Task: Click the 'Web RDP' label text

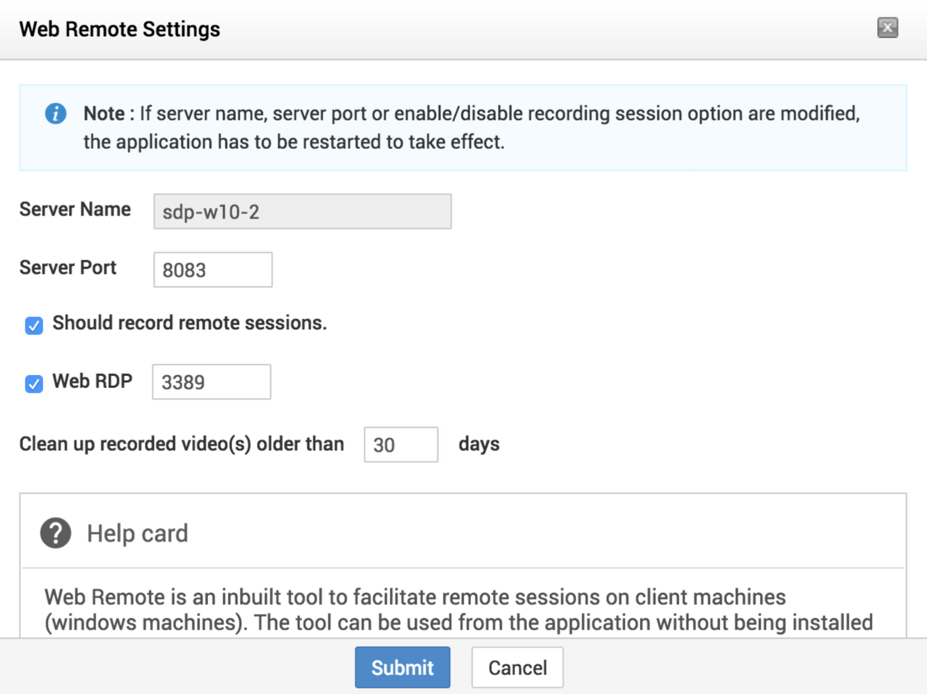Action: pyautogui.click(x=92, y=381)
